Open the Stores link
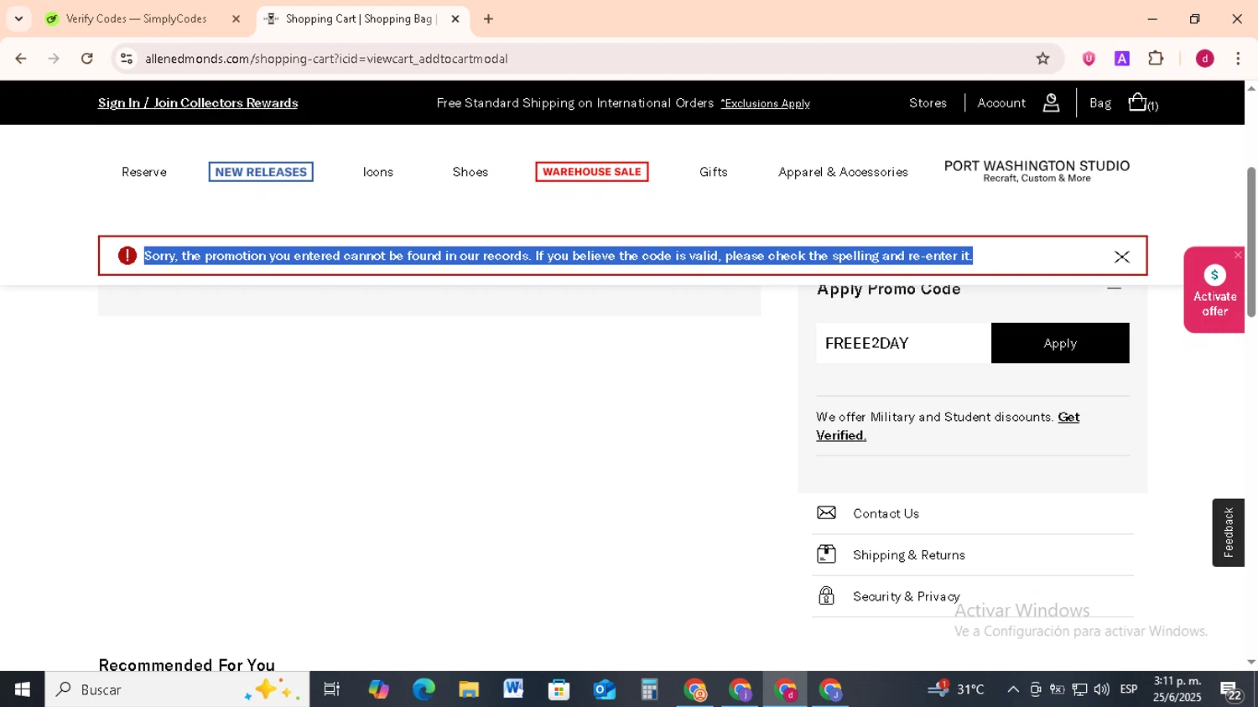The image size is (1258, 707). (x=928, y=103)
